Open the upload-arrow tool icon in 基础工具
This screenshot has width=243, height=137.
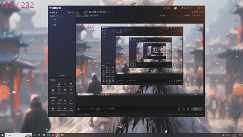click(x=59, y=108)
